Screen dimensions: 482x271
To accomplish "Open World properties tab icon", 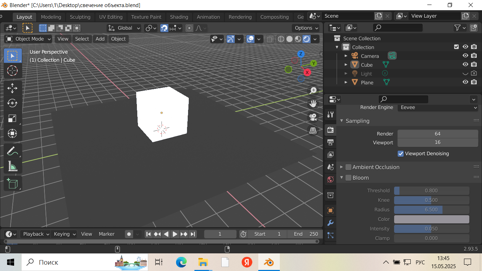I will tap(330, 179).
